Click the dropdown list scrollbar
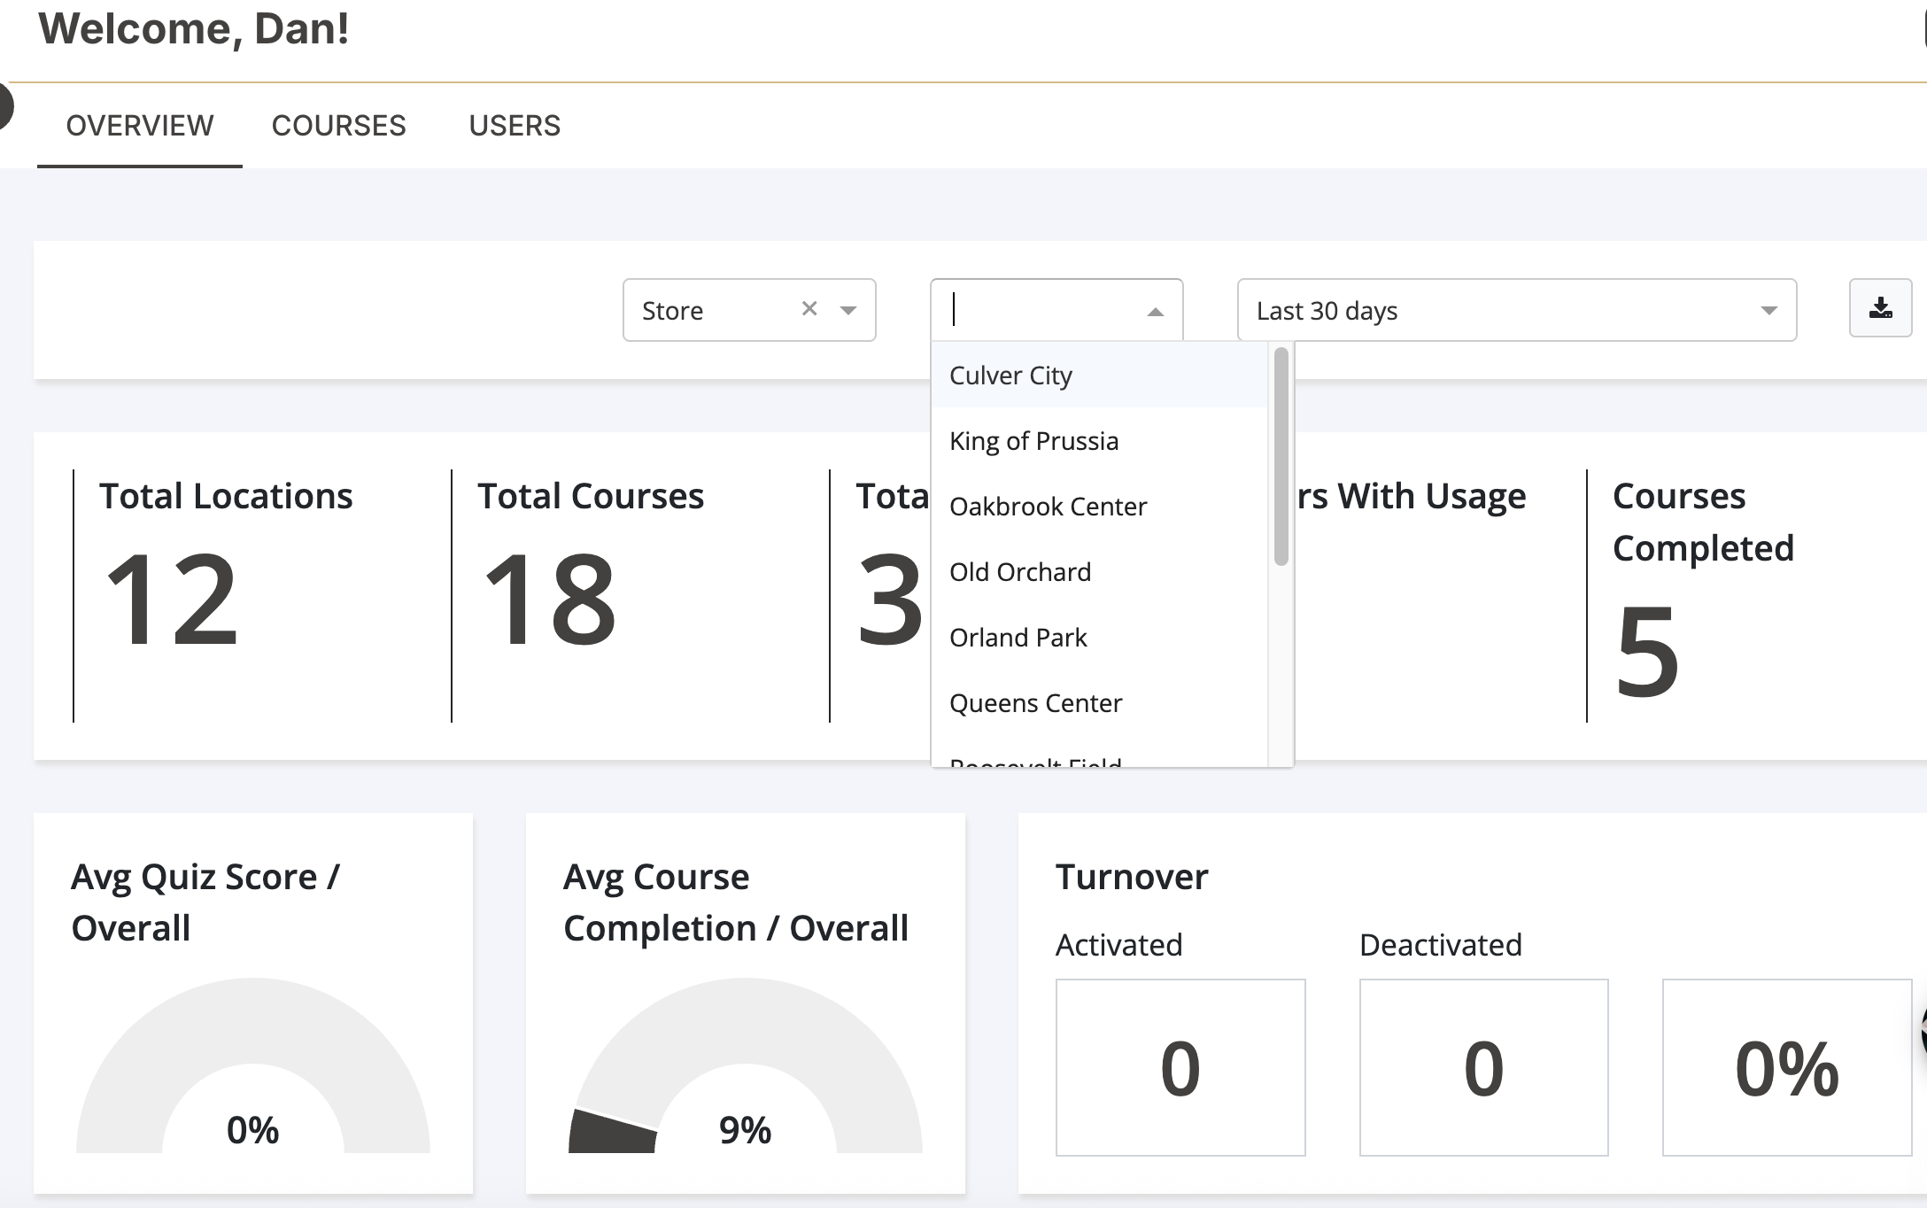Screen dimensions: 1927x1208 click(x=1281, y=456)
